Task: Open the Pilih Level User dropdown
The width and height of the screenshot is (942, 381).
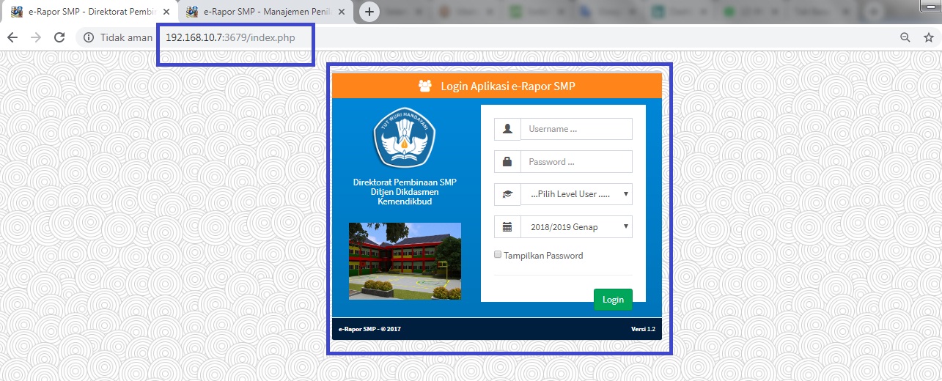Action: pos(576,194)
